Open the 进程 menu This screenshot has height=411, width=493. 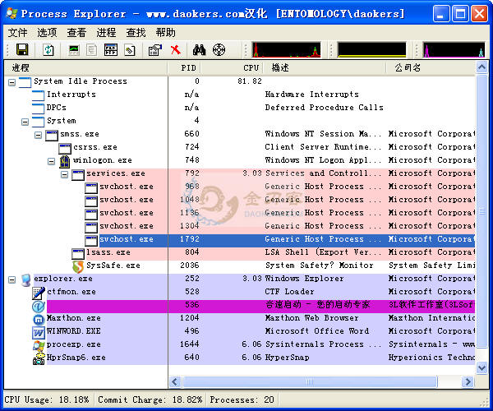106,32
